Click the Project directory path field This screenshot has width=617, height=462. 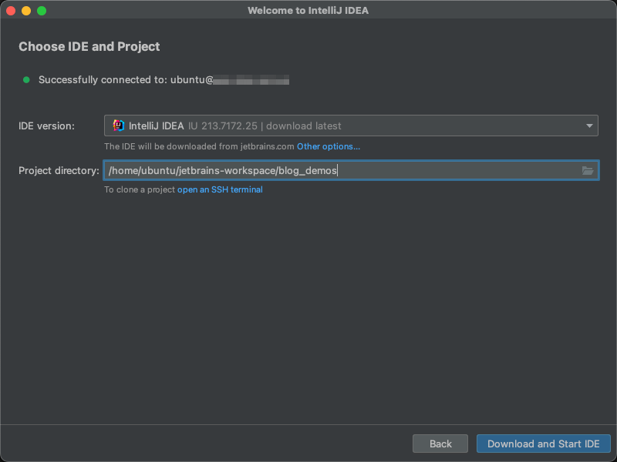click(x=351, y=170)
